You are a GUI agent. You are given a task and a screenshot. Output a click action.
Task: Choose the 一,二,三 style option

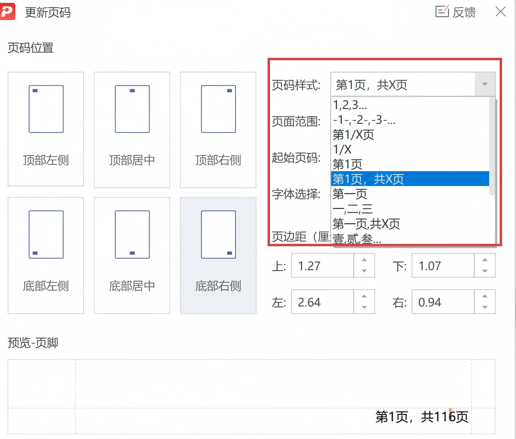pos(410,209)
